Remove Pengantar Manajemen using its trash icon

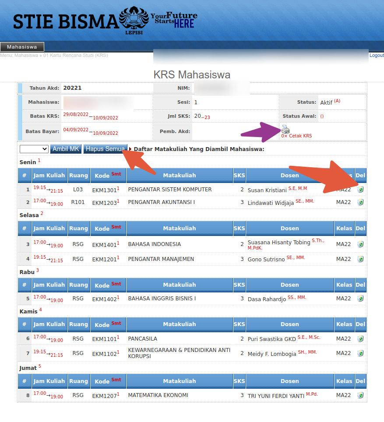click(x=360, y=259)
